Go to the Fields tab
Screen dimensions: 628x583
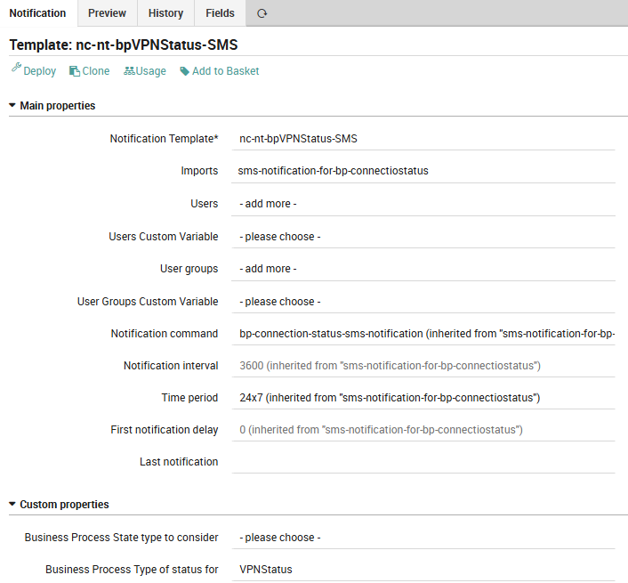point(220,13)
